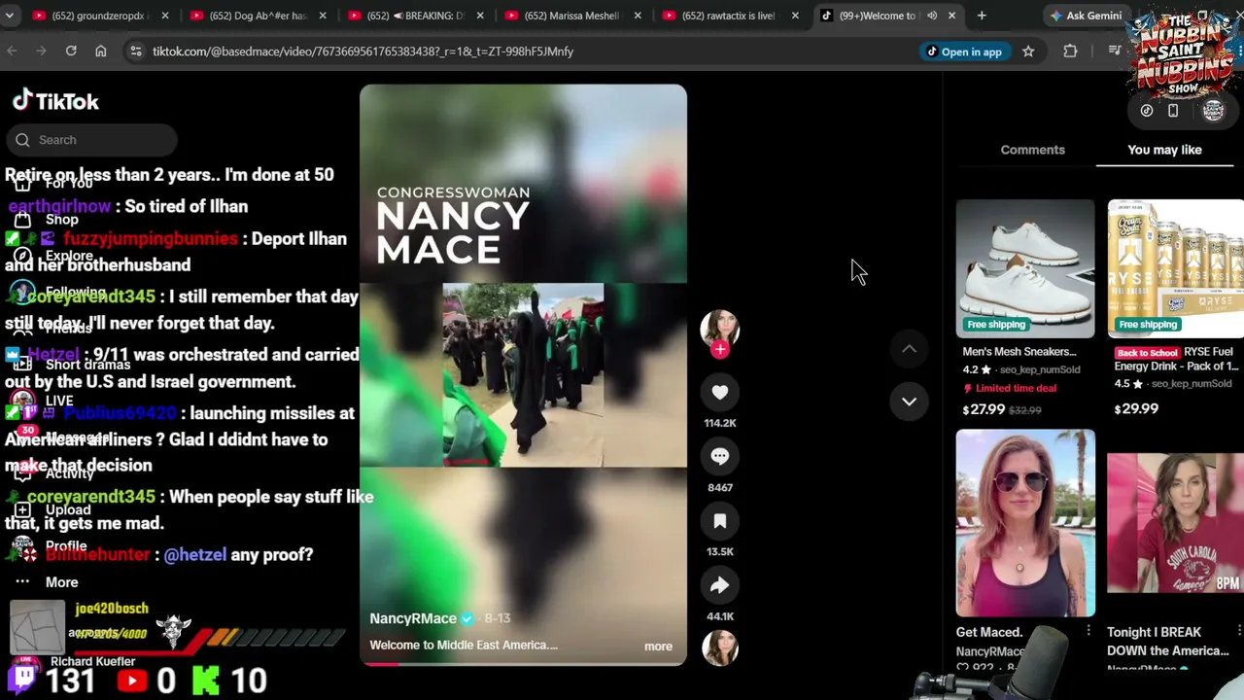Go forward with browser forward arrow
The width and height of the screenshot is (1244, 700).
[x=41, y=52]
